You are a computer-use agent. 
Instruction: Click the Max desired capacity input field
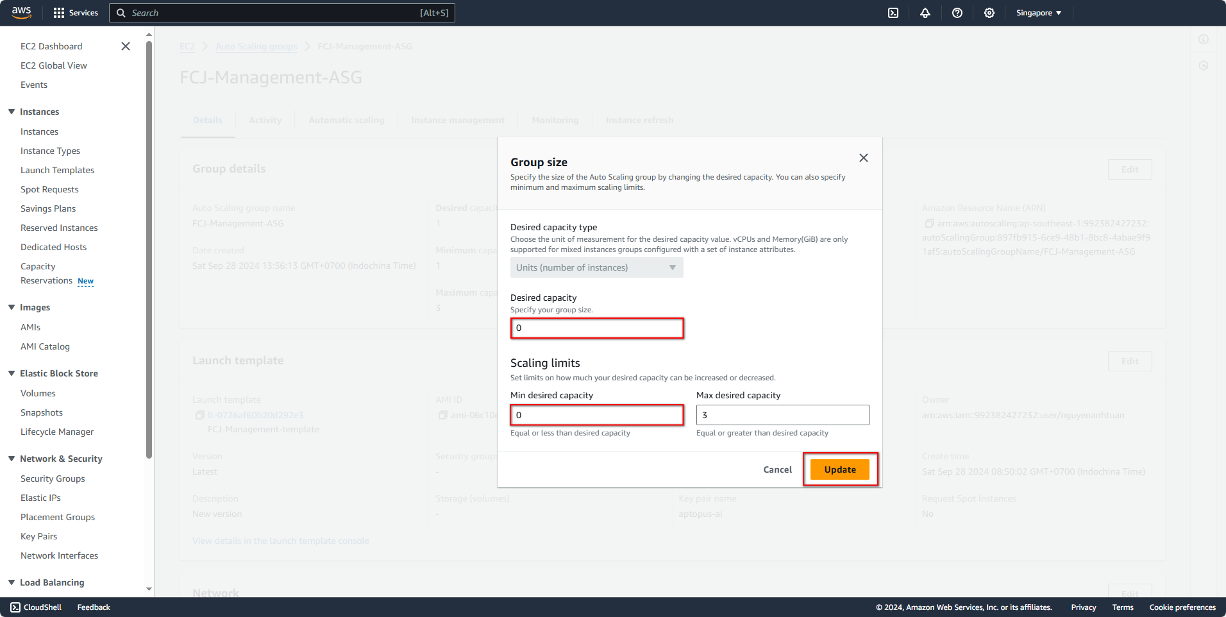[782, 414]
